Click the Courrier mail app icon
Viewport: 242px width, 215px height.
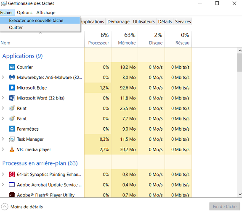12,67
